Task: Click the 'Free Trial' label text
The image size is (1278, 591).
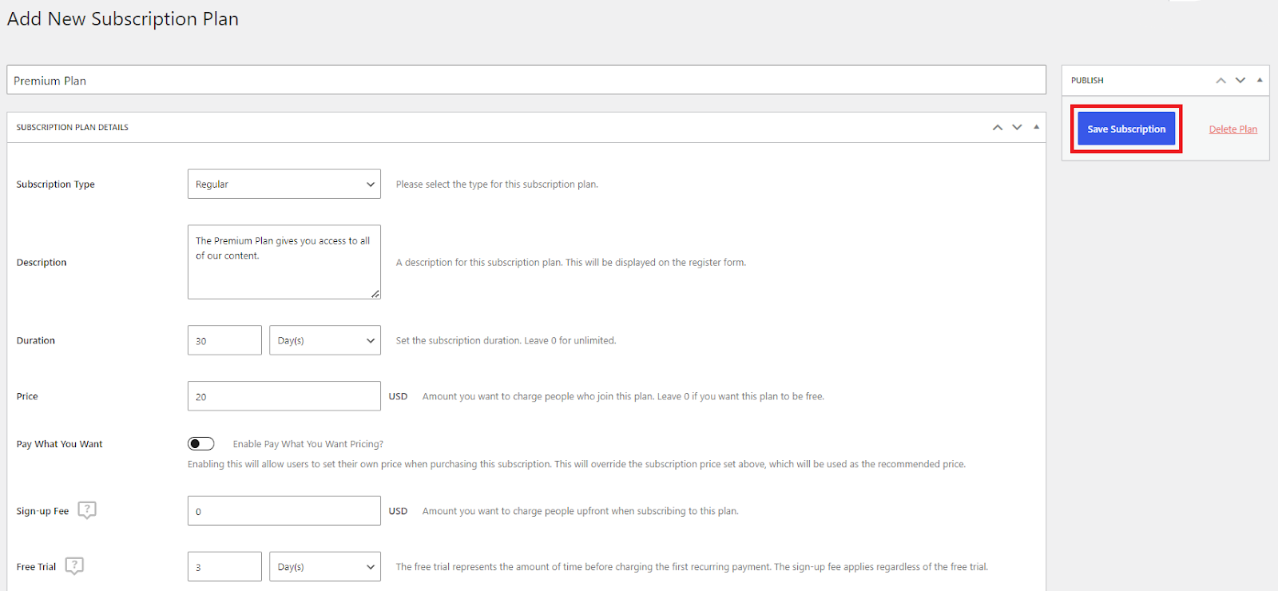Action: coord(37,567)
